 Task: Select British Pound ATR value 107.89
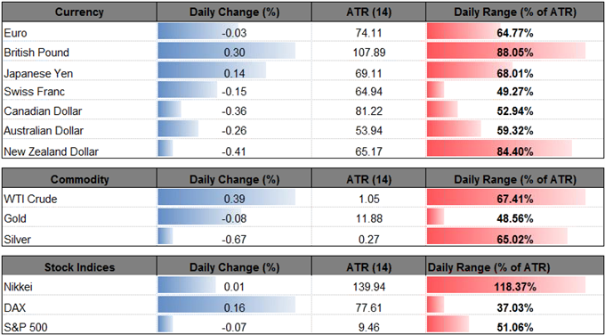pos(370,53)
